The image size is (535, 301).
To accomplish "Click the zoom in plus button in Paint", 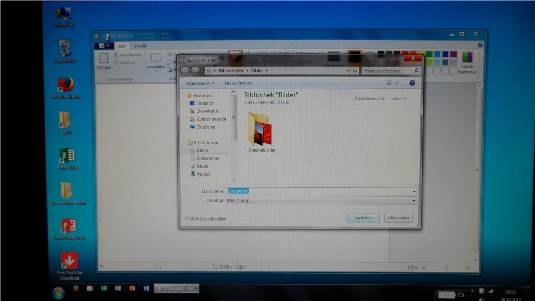I will click(x=468, y=268).
